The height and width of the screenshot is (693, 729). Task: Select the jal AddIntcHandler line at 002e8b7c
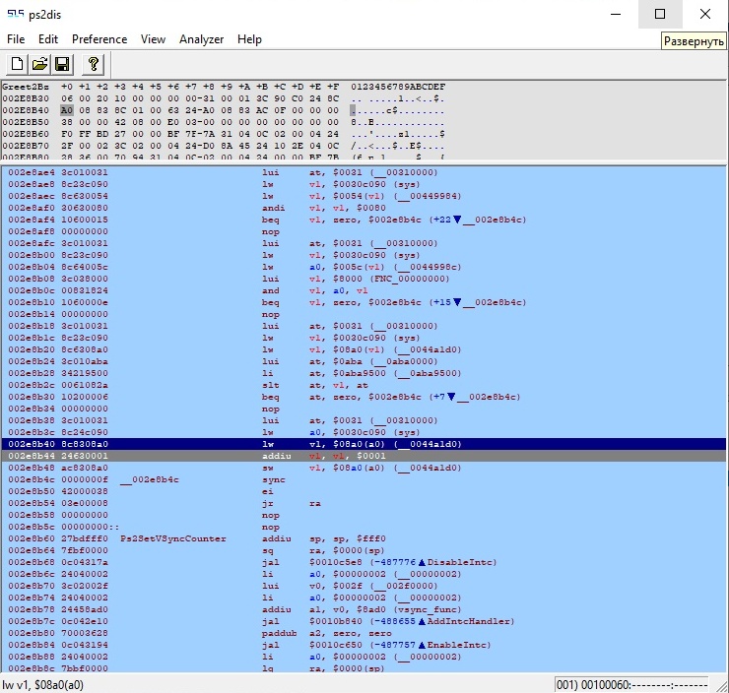pos(364,621)
